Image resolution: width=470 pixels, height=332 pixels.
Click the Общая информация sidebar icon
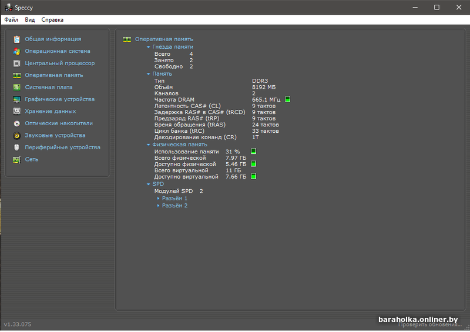[x=17, y=39]
